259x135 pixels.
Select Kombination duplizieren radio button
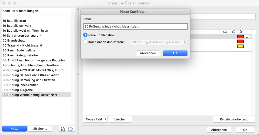[x=85, y=42]
